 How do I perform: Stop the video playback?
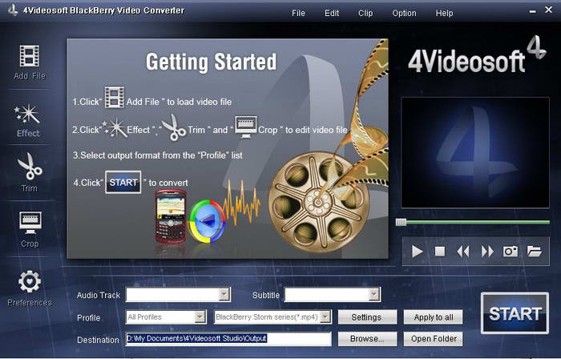pos(440,252)
